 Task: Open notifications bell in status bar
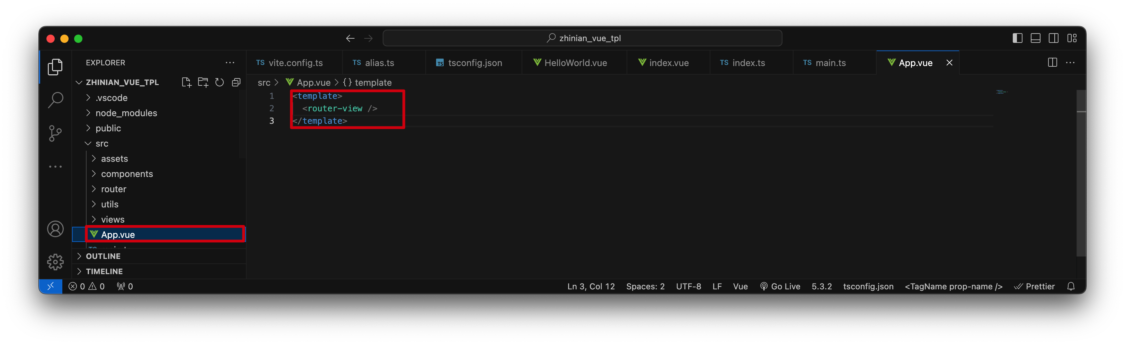(x=1071, y=286)
